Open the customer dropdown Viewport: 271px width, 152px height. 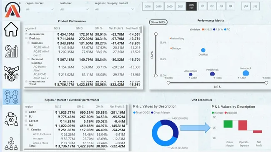[74, 9]
